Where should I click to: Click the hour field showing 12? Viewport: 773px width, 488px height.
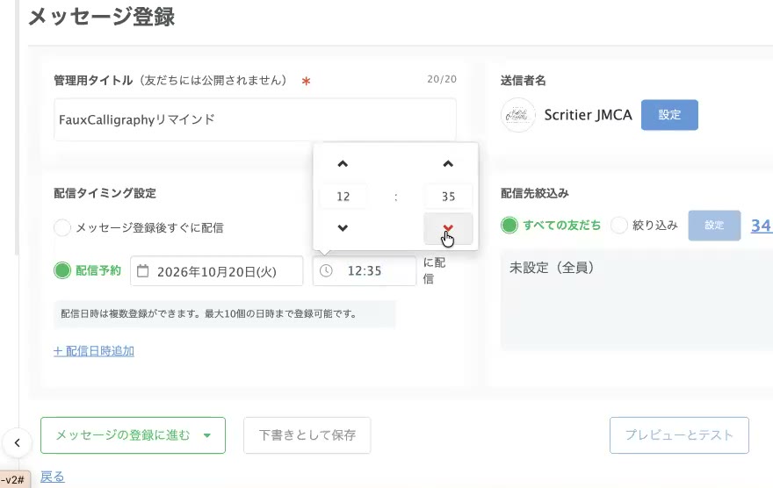point(343,197)
